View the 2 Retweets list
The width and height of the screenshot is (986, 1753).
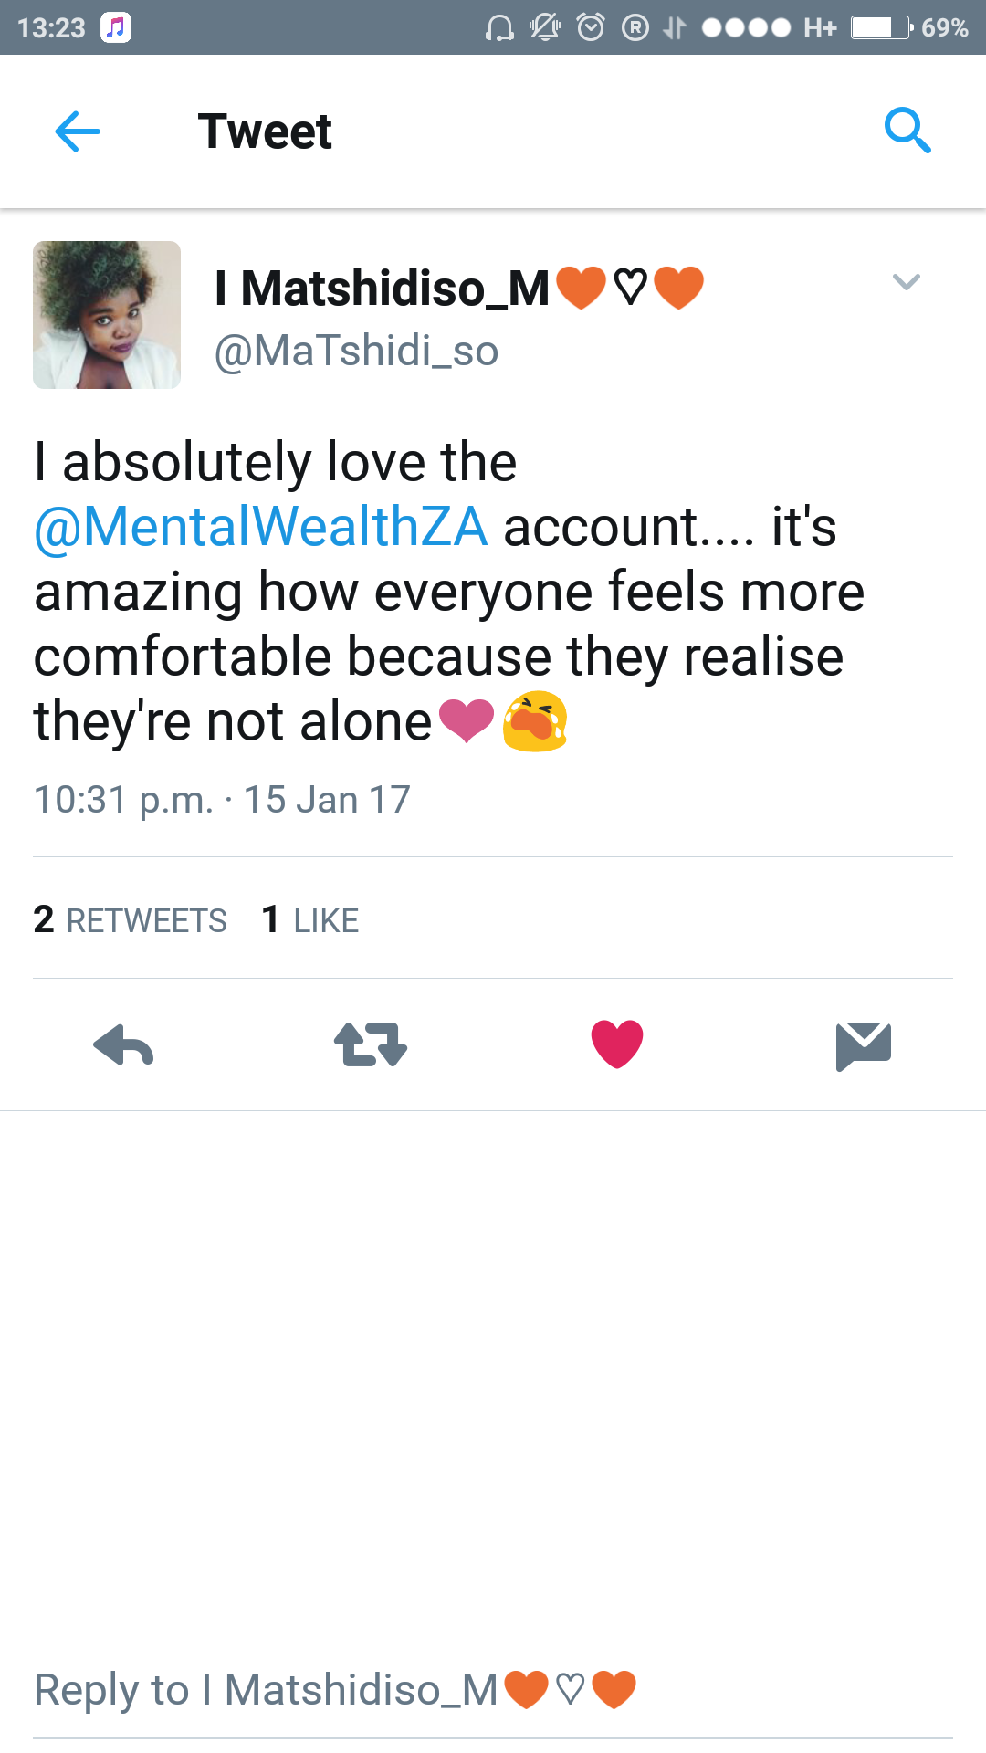pos(131,919)
